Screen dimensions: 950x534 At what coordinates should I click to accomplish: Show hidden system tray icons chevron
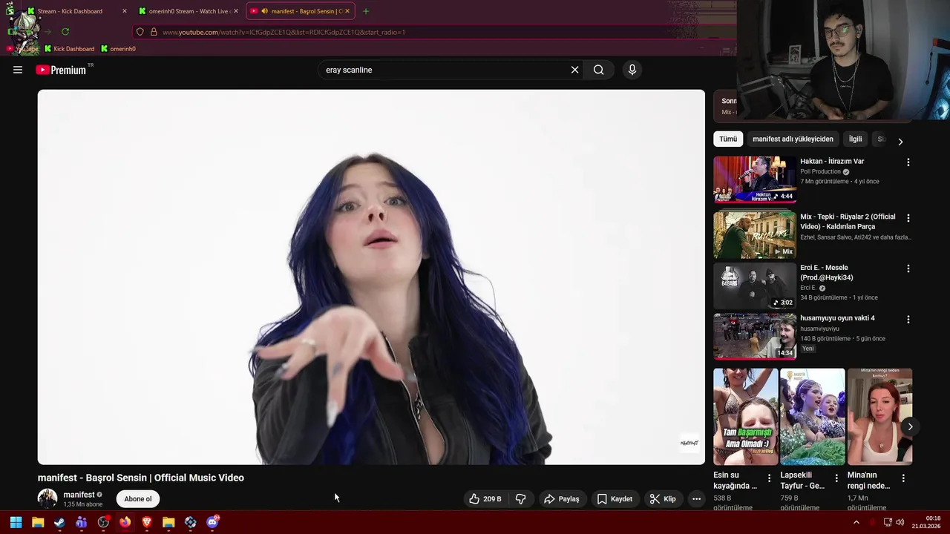pos(856,522)
